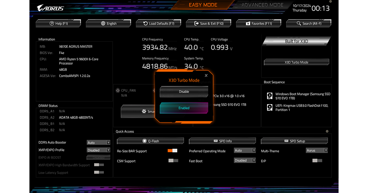Choose Enabled in X3D Turbo Mode popup
Viewport: 368px width, 193px height.
click(184, 108)
